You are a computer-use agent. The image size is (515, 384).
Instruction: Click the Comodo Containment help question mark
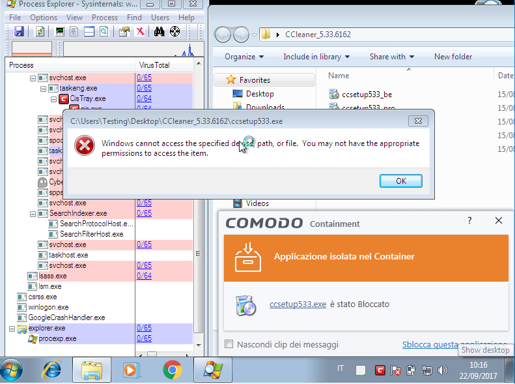click(469, 220)
